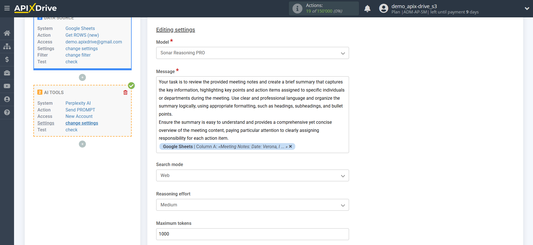
Task: Click the demo_apix-drive_s3 username
Action: [x=414, y=6]
